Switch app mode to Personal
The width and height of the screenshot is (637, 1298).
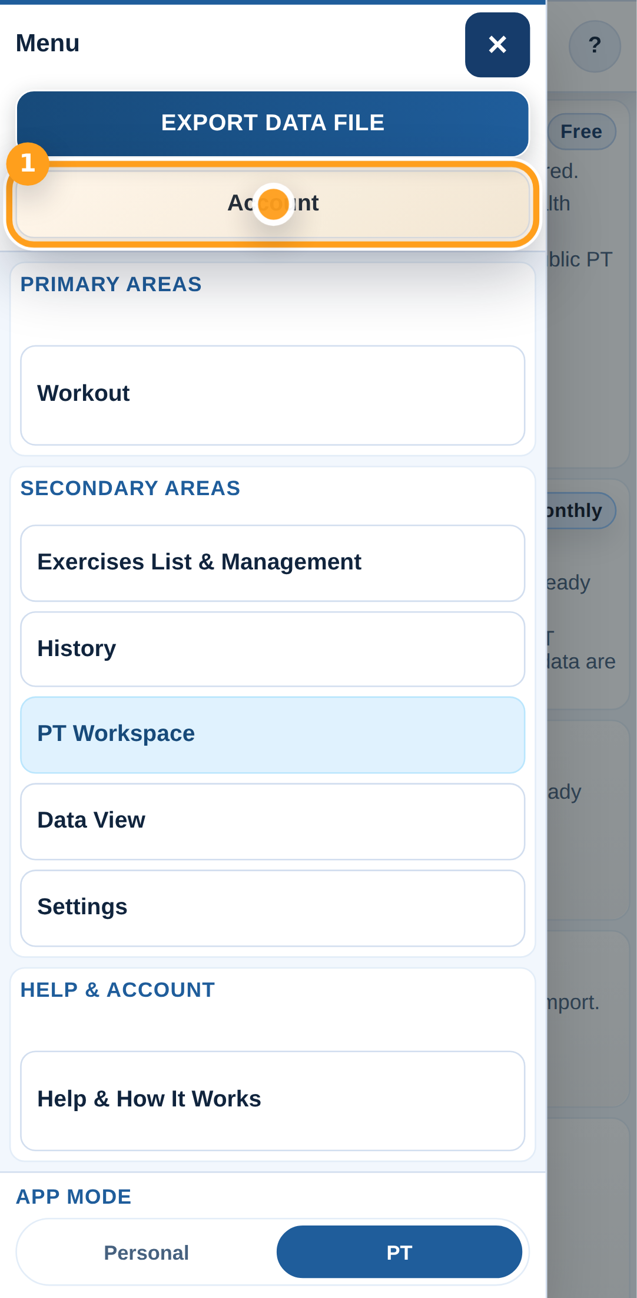pos(147,1253)
